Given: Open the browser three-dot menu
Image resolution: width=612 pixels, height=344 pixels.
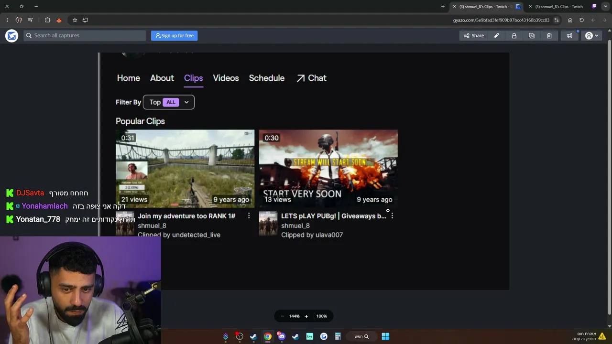Looking at the screenshot, I should pos(7,20).
